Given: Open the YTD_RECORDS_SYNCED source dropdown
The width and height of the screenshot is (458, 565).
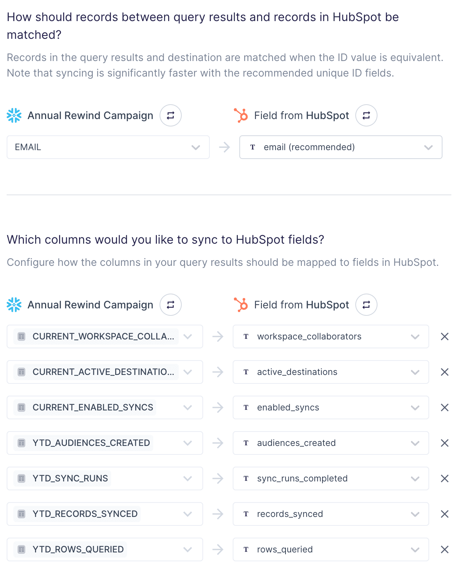Looking at the screenshot, I should (105, 514).
